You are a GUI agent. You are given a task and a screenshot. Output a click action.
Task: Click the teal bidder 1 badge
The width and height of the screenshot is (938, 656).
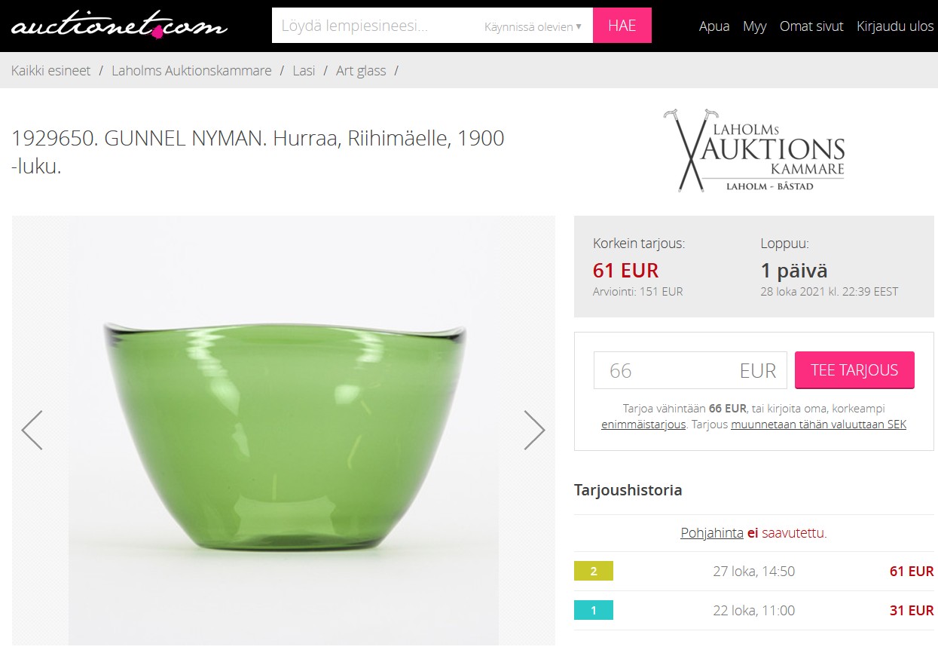tap(594, 611)
